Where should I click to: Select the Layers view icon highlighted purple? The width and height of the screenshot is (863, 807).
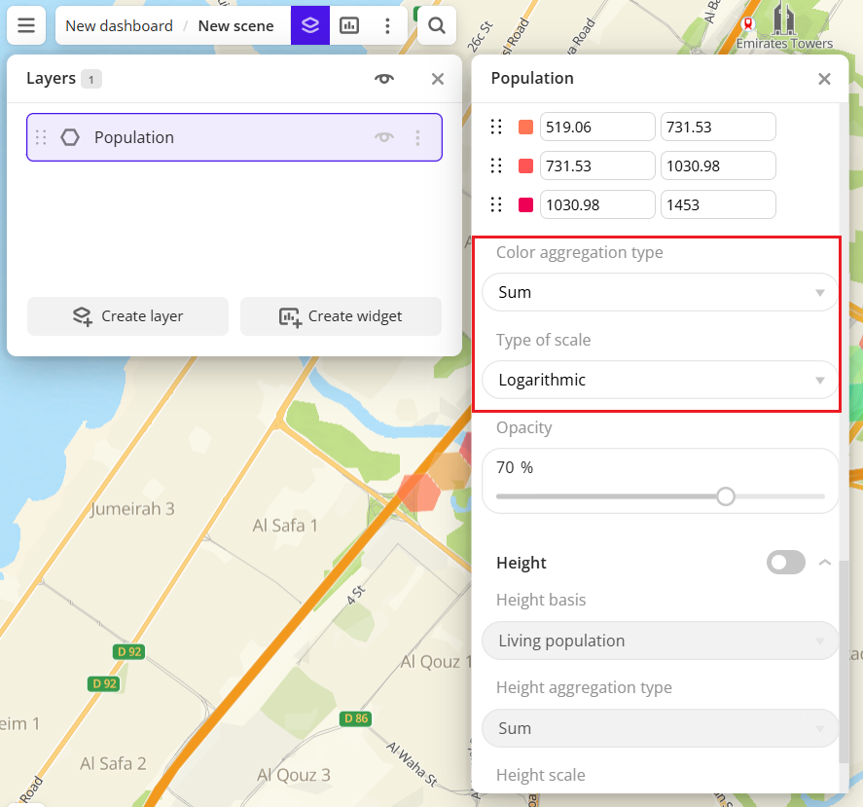(309, 25)
